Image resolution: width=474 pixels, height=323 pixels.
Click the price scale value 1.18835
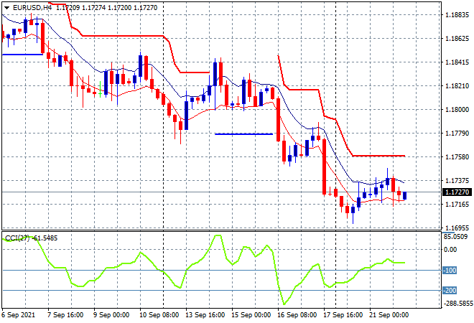coord(457,15)
